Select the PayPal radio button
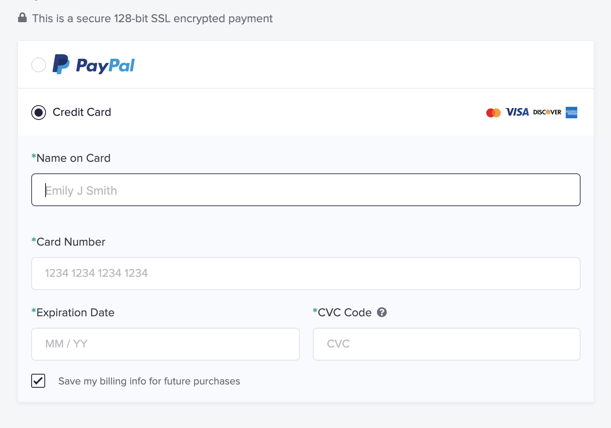Image resolution: width=611 pixels, height=428 pixels. click(x=39, y=65)
